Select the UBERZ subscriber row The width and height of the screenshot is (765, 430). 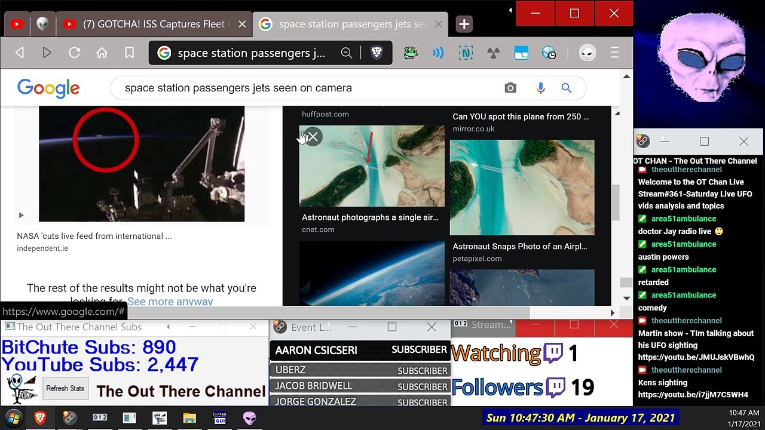(x=360, y=370)
